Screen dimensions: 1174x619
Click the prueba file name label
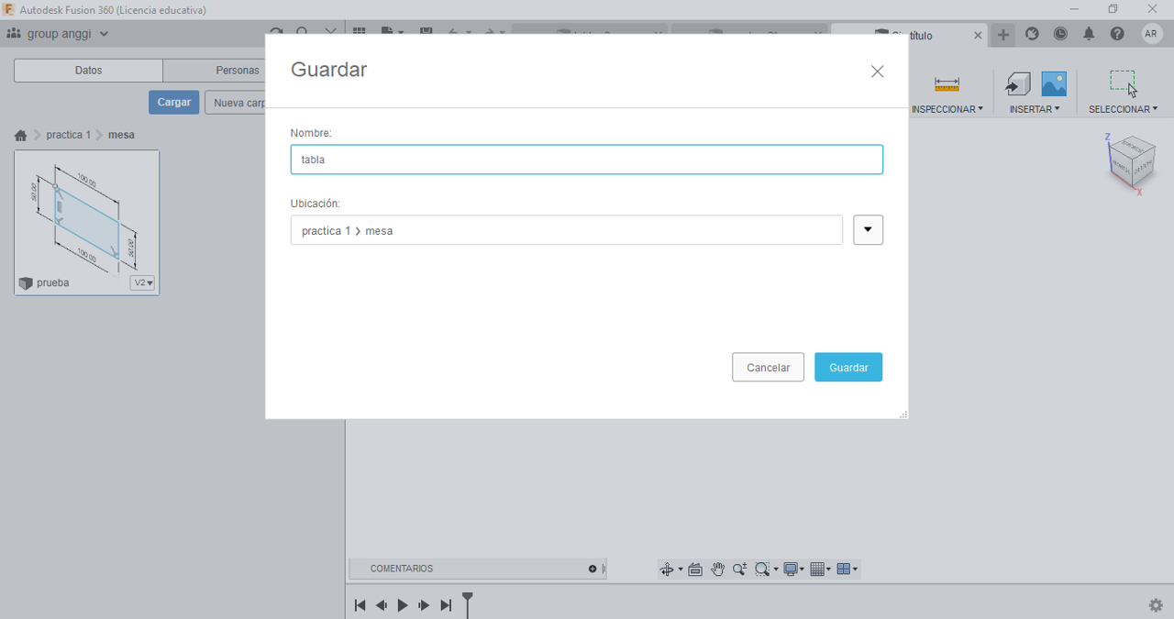(x=52, y=283)
